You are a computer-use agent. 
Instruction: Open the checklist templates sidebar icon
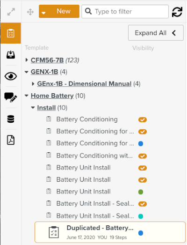pyautogui.click(x=11, y=33)
